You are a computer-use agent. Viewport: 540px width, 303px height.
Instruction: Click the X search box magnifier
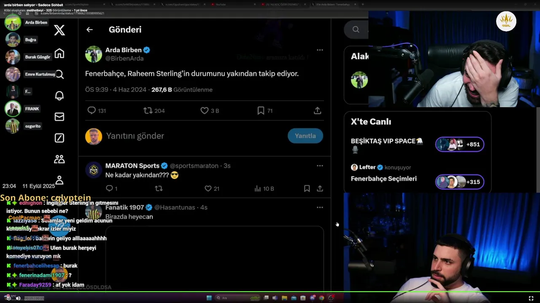(356, 29)
